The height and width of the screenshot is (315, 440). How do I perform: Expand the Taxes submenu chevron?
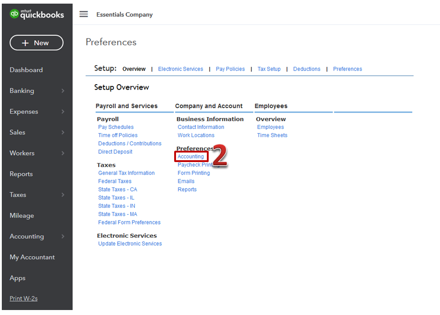[x=63, y=195]
